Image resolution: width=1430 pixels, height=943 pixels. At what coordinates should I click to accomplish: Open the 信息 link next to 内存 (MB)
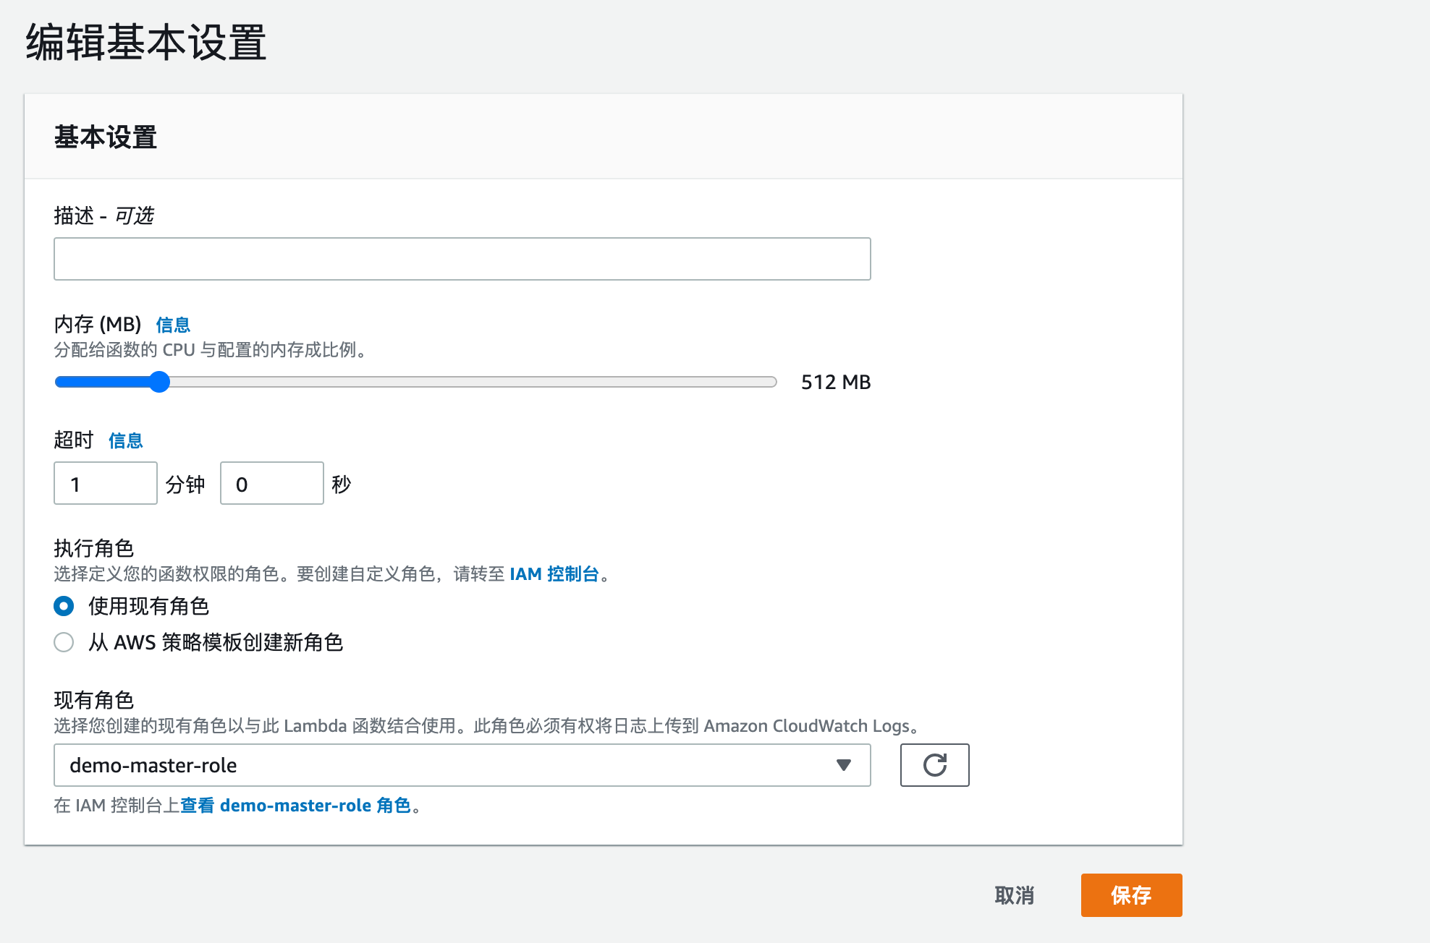click(173, 325)
